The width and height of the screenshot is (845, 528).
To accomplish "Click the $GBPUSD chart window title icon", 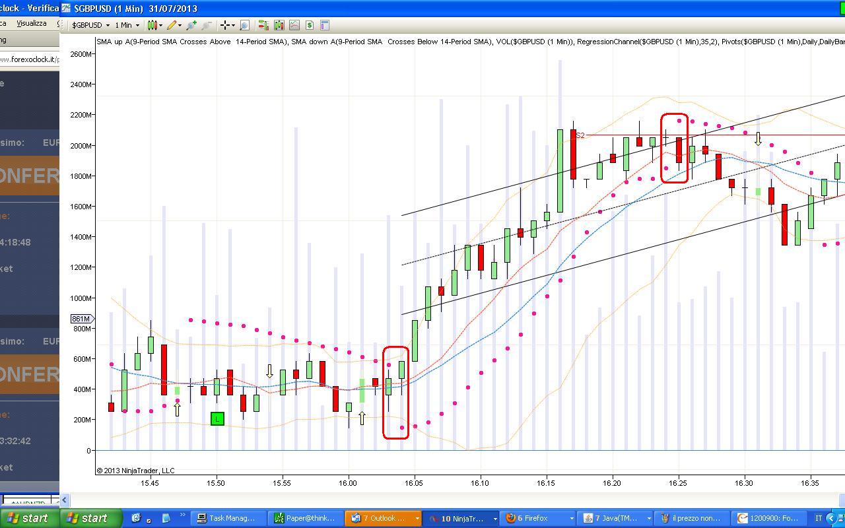I will pyautogui.click(x=66, y=9).
